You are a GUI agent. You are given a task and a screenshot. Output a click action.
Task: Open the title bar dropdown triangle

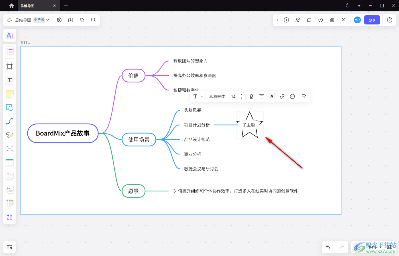coord(359,6)
